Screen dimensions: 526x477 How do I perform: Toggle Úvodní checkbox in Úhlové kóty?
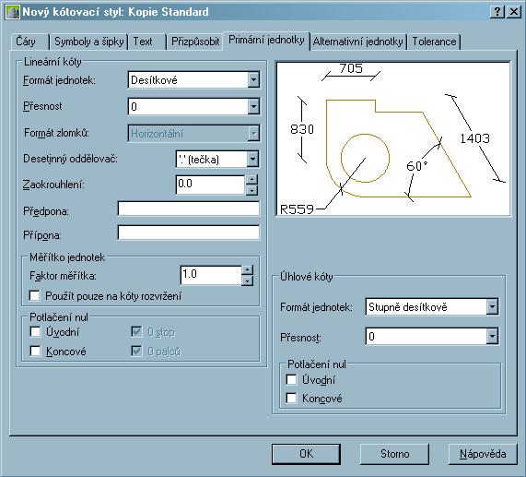[x=291, y=380]
